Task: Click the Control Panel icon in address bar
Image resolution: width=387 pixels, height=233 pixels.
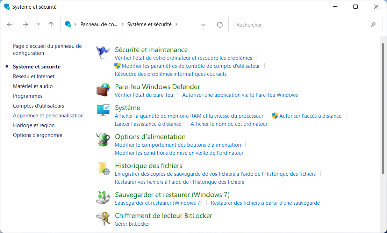Action: [67, 24]
